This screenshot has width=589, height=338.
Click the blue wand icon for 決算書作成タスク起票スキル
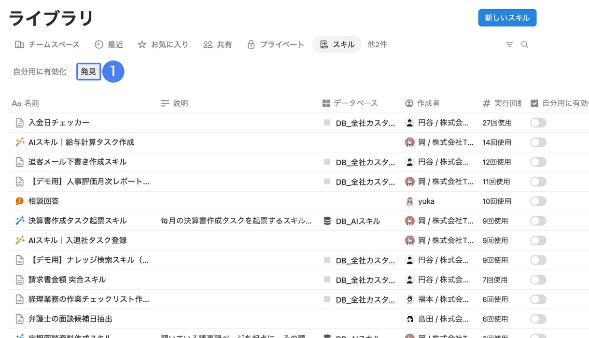[20, 221]
